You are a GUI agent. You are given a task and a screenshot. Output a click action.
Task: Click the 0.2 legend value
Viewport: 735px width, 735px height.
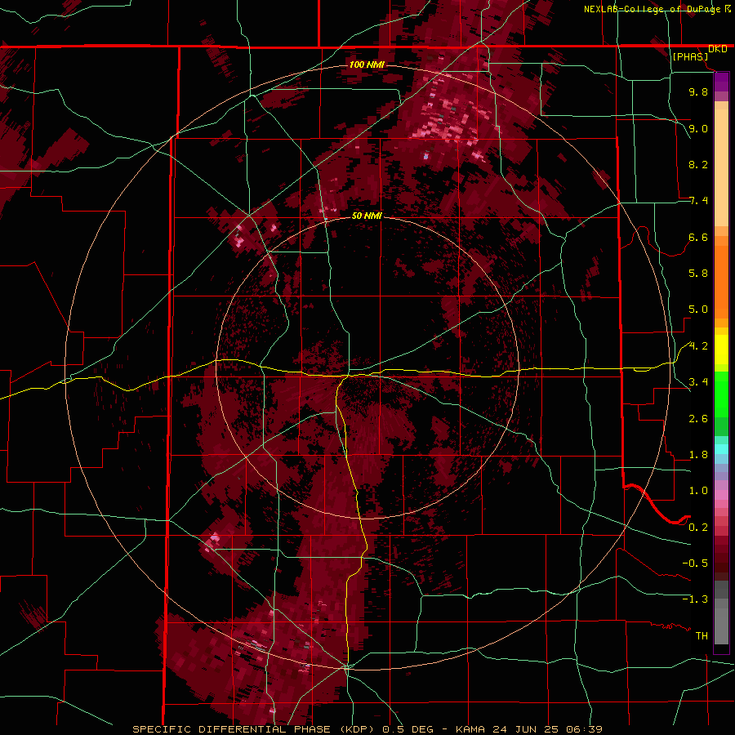pyautogui.click(x=698, y=528)
